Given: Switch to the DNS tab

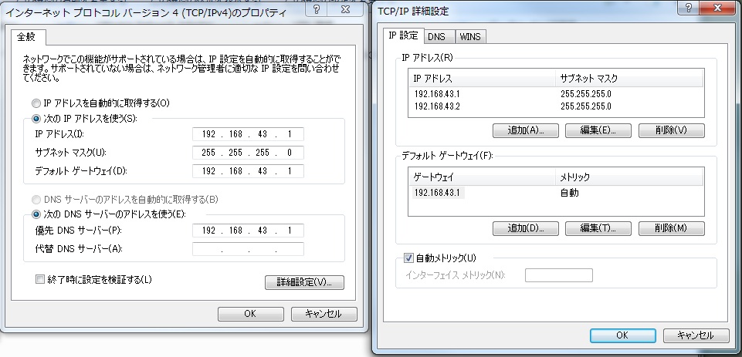Looking at the screenshot, I should click(436, 36).
